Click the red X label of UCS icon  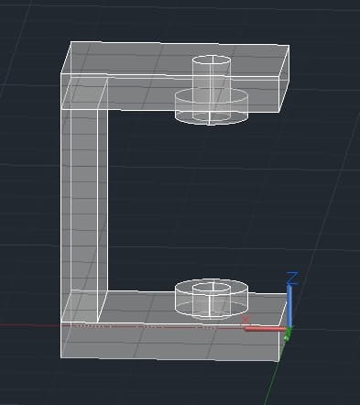click(245, 320)
